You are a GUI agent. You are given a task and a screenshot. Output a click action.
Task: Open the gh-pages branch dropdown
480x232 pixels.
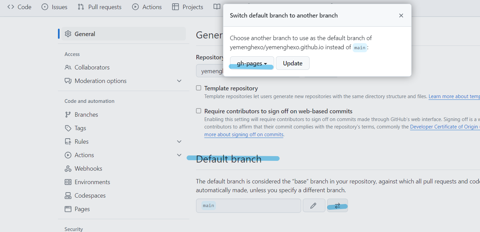coord(252,63)
